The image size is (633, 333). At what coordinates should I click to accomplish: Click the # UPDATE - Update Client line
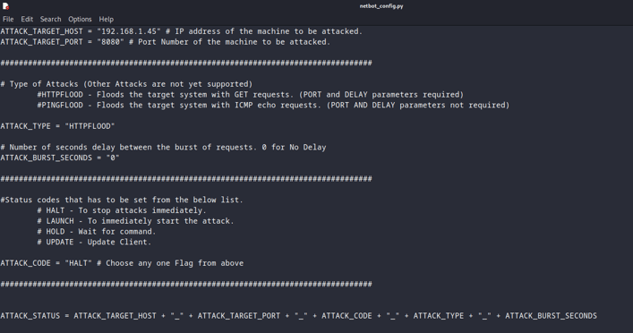click(x=94, y=243)
